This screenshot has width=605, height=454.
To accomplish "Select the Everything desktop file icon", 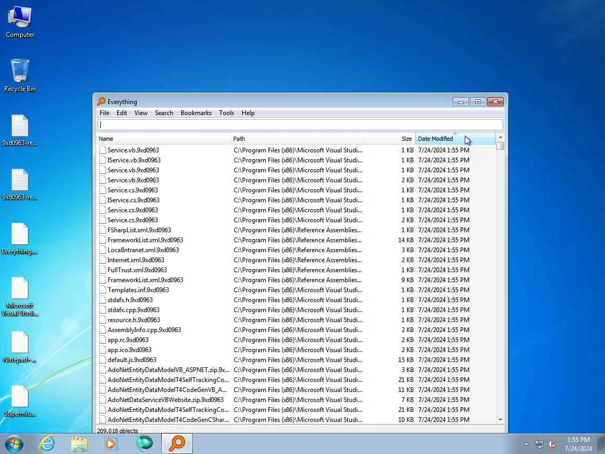I will coord(19,238).
